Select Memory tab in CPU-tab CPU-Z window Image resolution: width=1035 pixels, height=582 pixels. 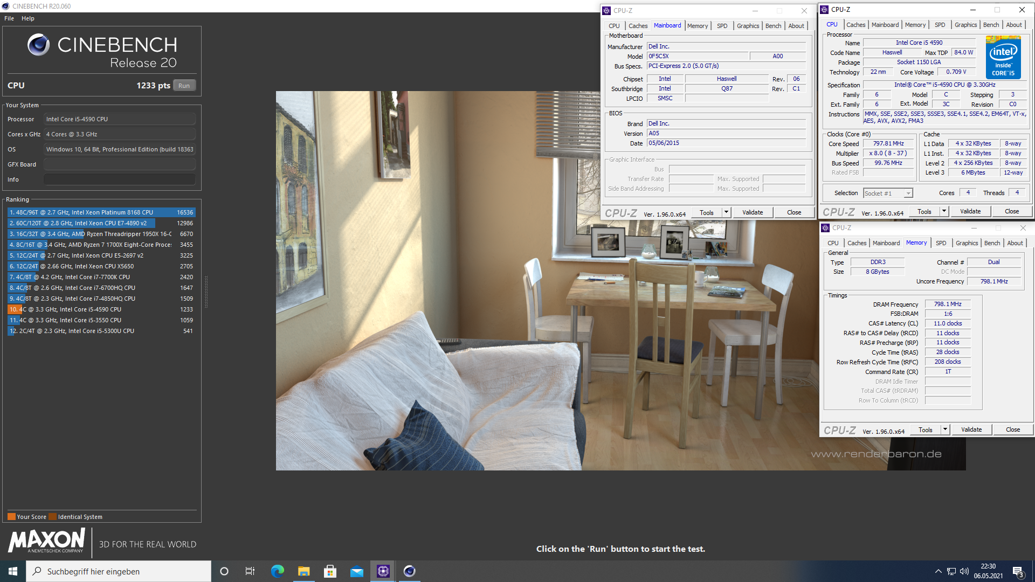(x=915, y=25)
